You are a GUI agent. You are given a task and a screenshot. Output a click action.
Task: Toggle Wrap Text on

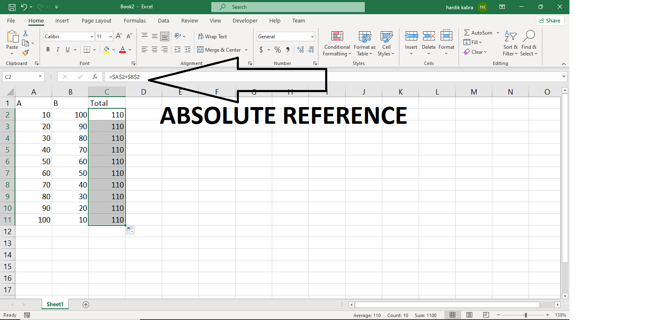pos(212,37)
